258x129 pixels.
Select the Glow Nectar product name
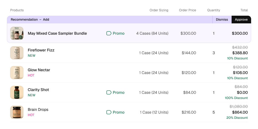pos(39,70)
